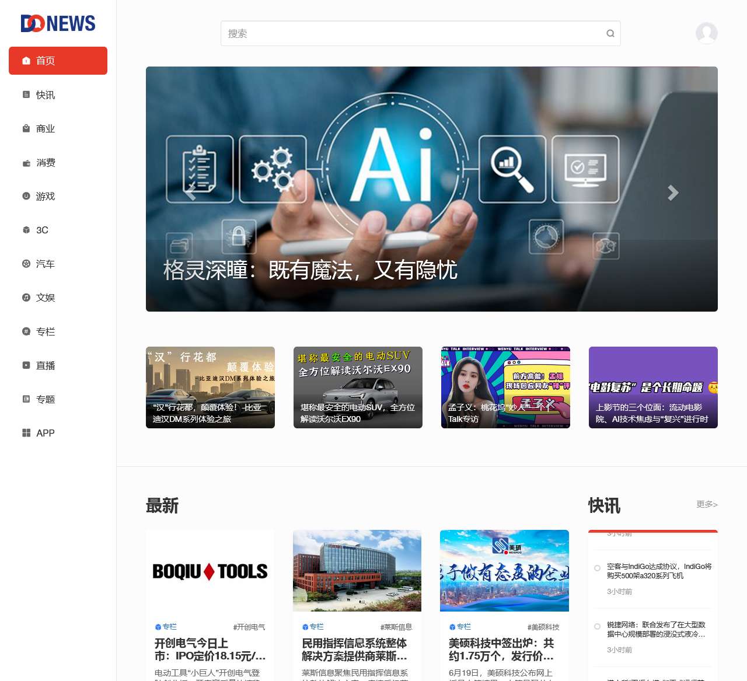Open the 开创电气今日上市 article headline
This screenshot has width=747, height=681.
(210, 649)
